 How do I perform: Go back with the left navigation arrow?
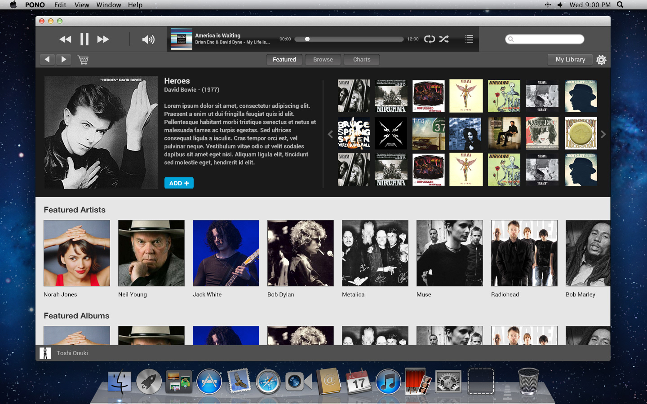coord(47,59)
